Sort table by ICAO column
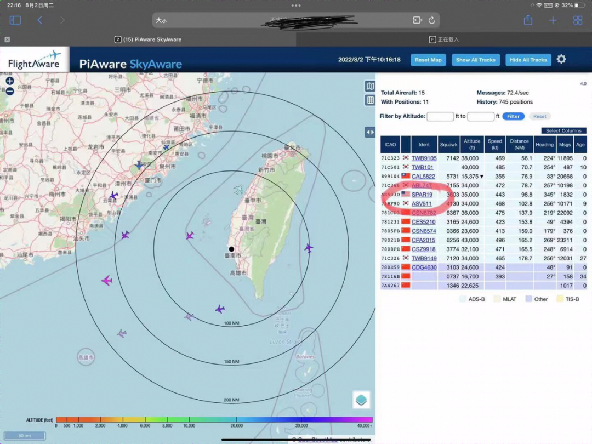592x444 pixels. [390, 144]
